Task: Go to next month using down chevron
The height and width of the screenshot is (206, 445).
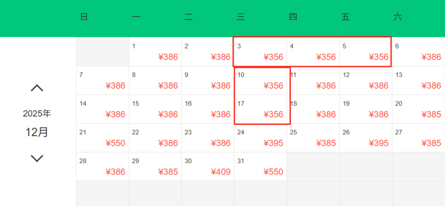Action: 37,158
